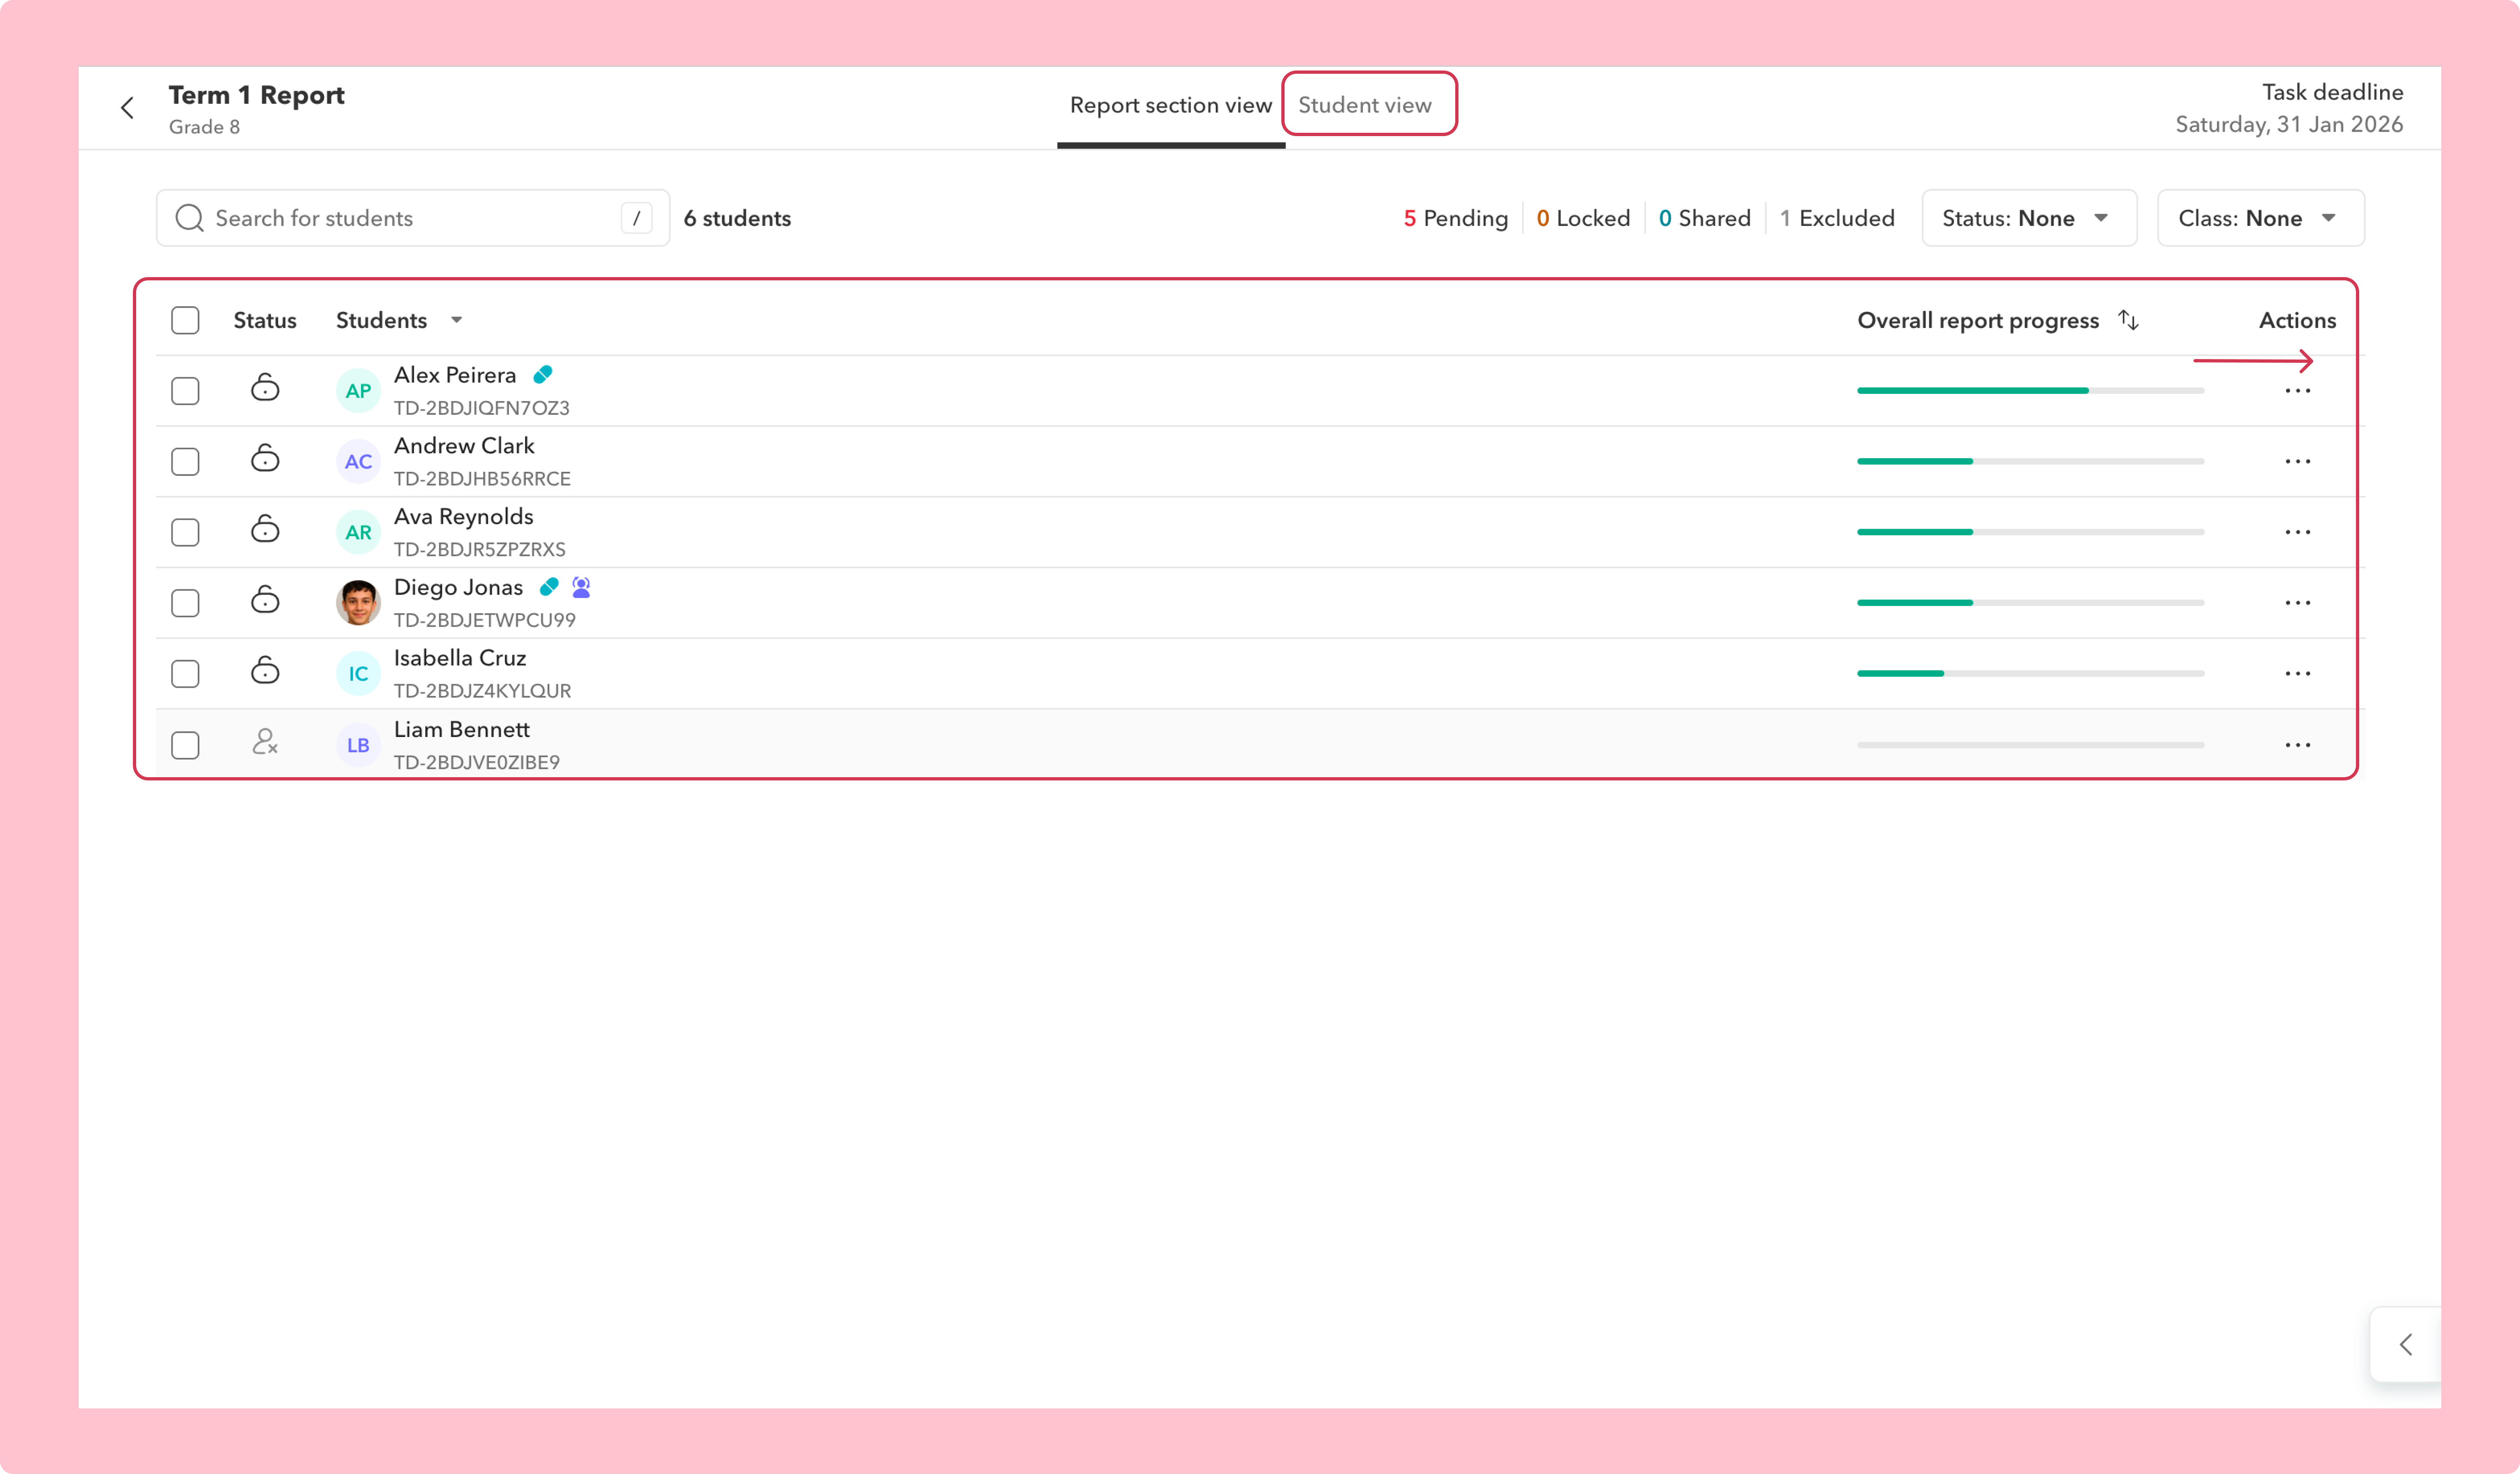Go back using the arrow beside Term 1 Report
This screenshot has height=1474, width=2520.
pyautogui.click(x=127, y=108)
